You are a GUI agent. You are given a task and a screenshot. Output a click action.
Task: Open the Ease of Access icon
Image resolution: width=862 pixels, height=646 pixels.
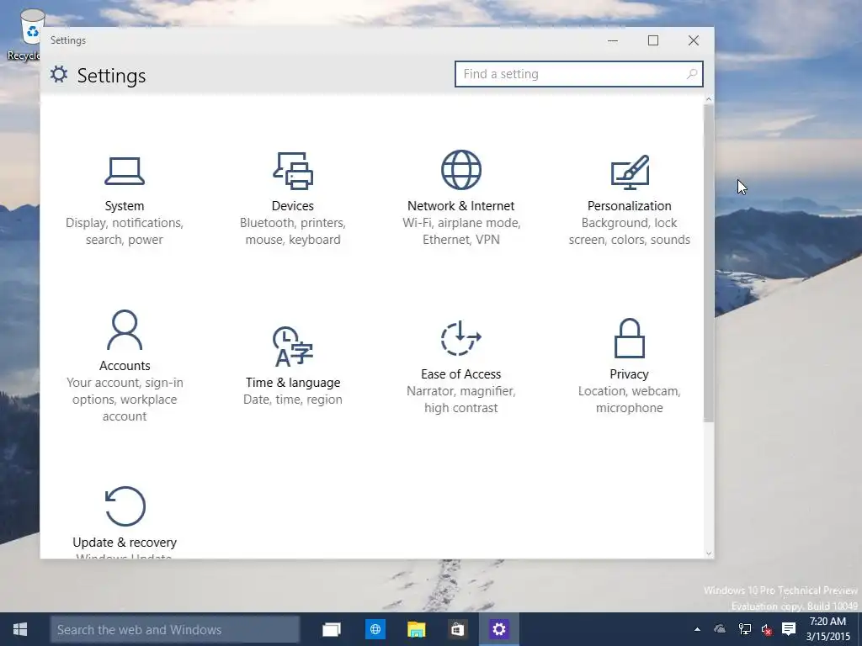(461, 338)
